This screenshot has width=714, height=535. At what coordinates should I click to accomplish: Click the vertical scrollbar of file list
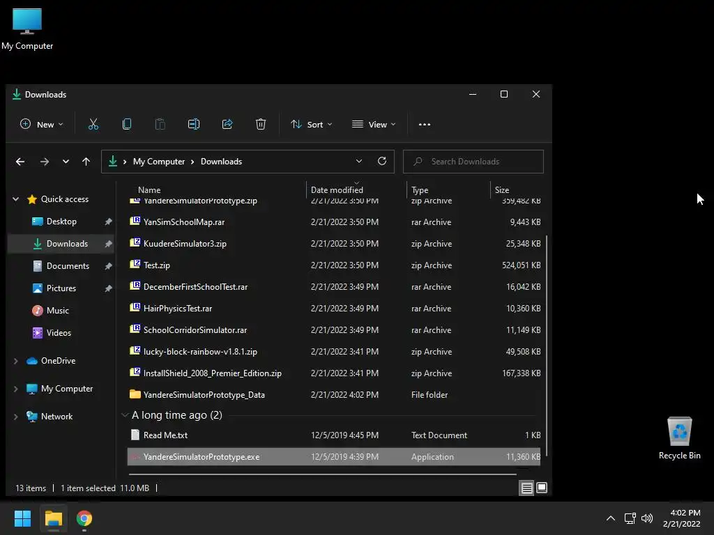point(545,346)
